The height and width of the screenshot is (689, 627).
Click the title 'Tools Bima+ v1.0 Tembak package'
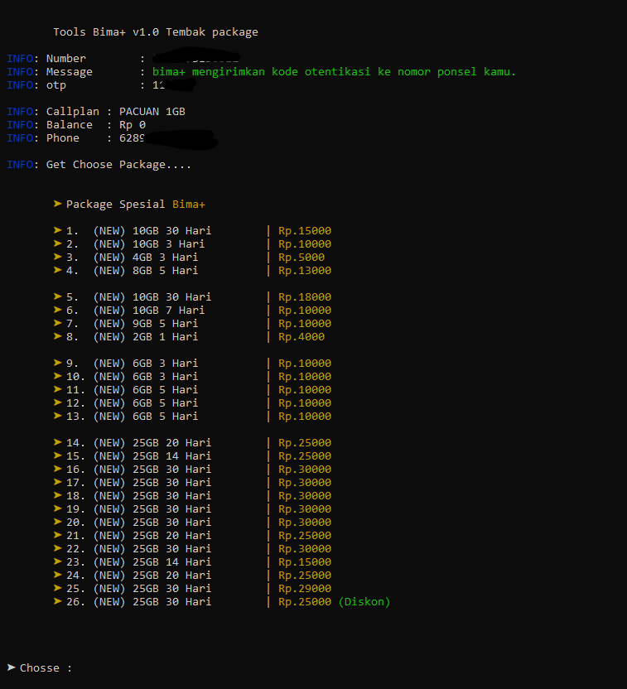(156, 32)
